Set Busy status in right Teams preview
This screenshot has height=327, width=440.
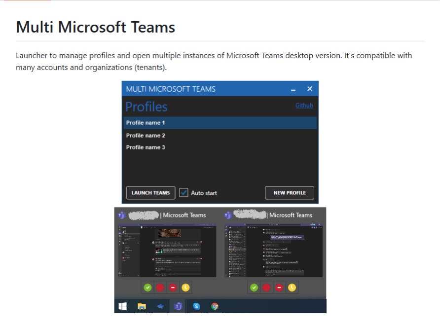(266, 288)
